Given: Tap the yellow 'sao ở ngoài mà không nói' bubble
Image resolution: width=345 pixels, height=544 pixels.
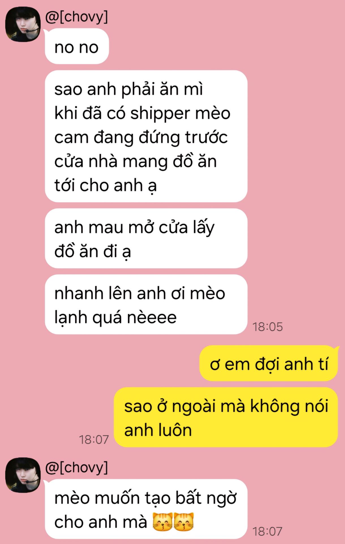Looking at the screenshot, I should tap(226, 417).
